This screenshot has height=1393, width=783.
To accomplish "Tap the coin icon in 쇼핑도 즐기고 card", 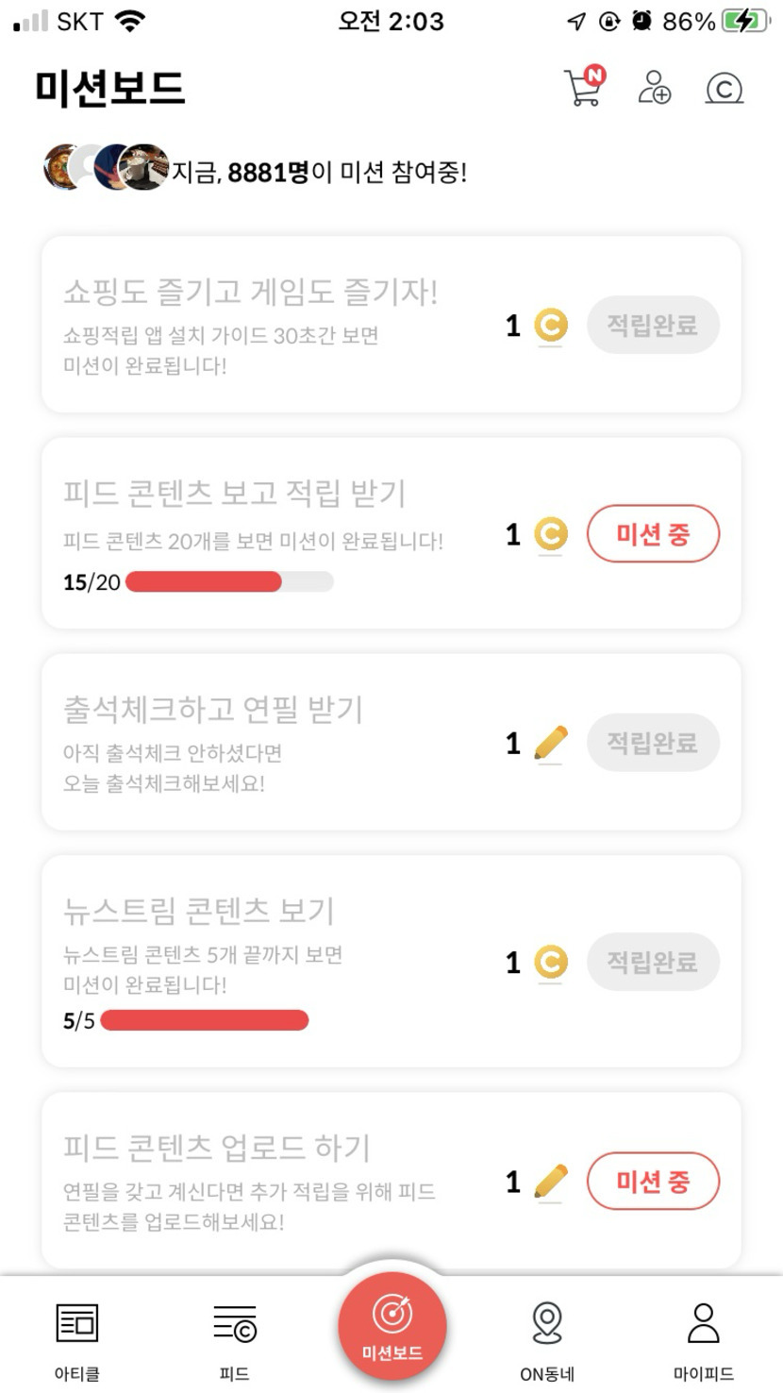I will pos(551,326).
